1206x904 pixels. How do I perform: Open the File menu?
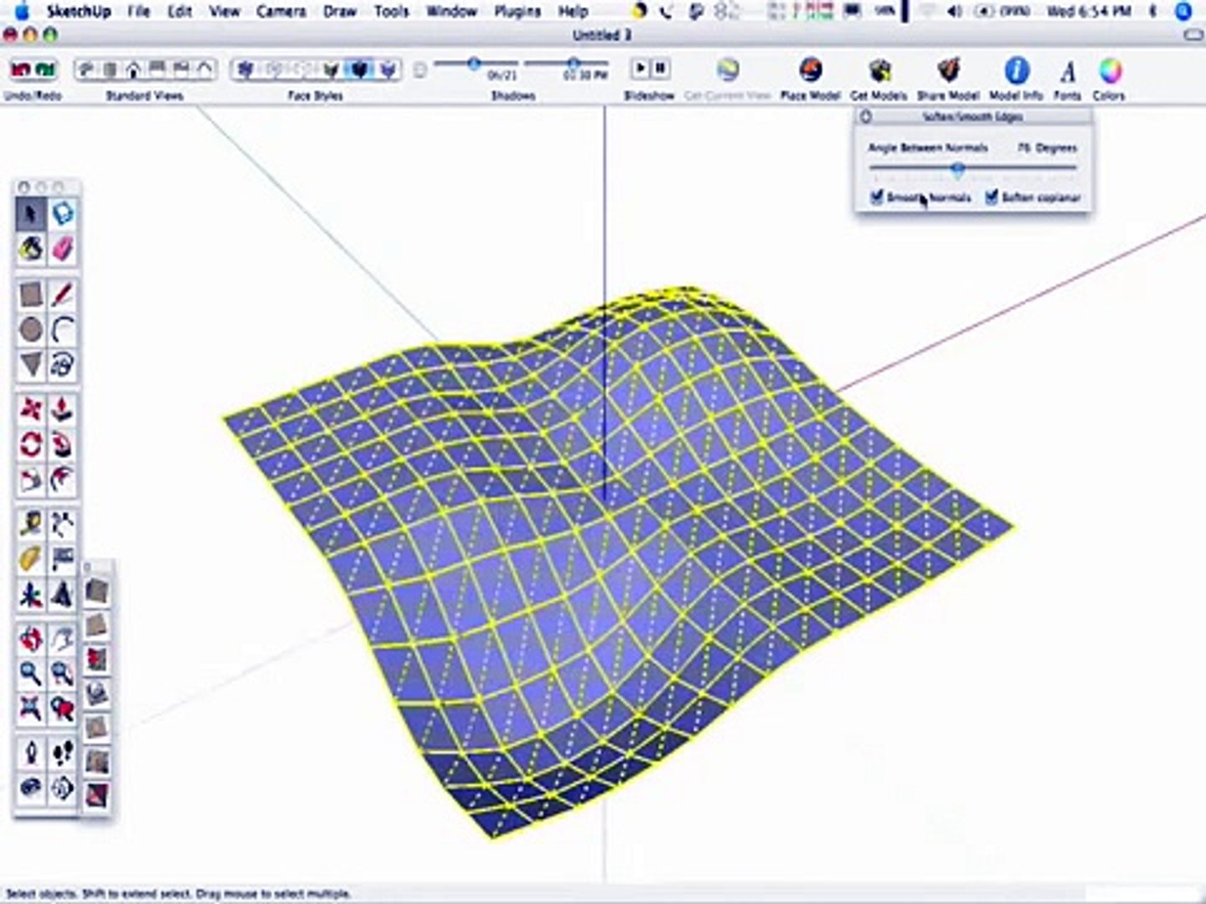click(x=138, y=12)
